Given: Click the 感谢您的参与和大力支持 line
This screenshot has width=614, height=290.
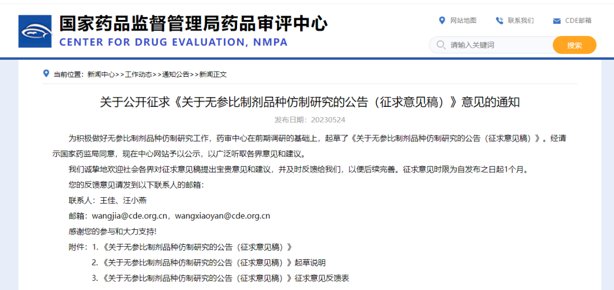Looking at the screenshot, I should click(x=113, y=231).
